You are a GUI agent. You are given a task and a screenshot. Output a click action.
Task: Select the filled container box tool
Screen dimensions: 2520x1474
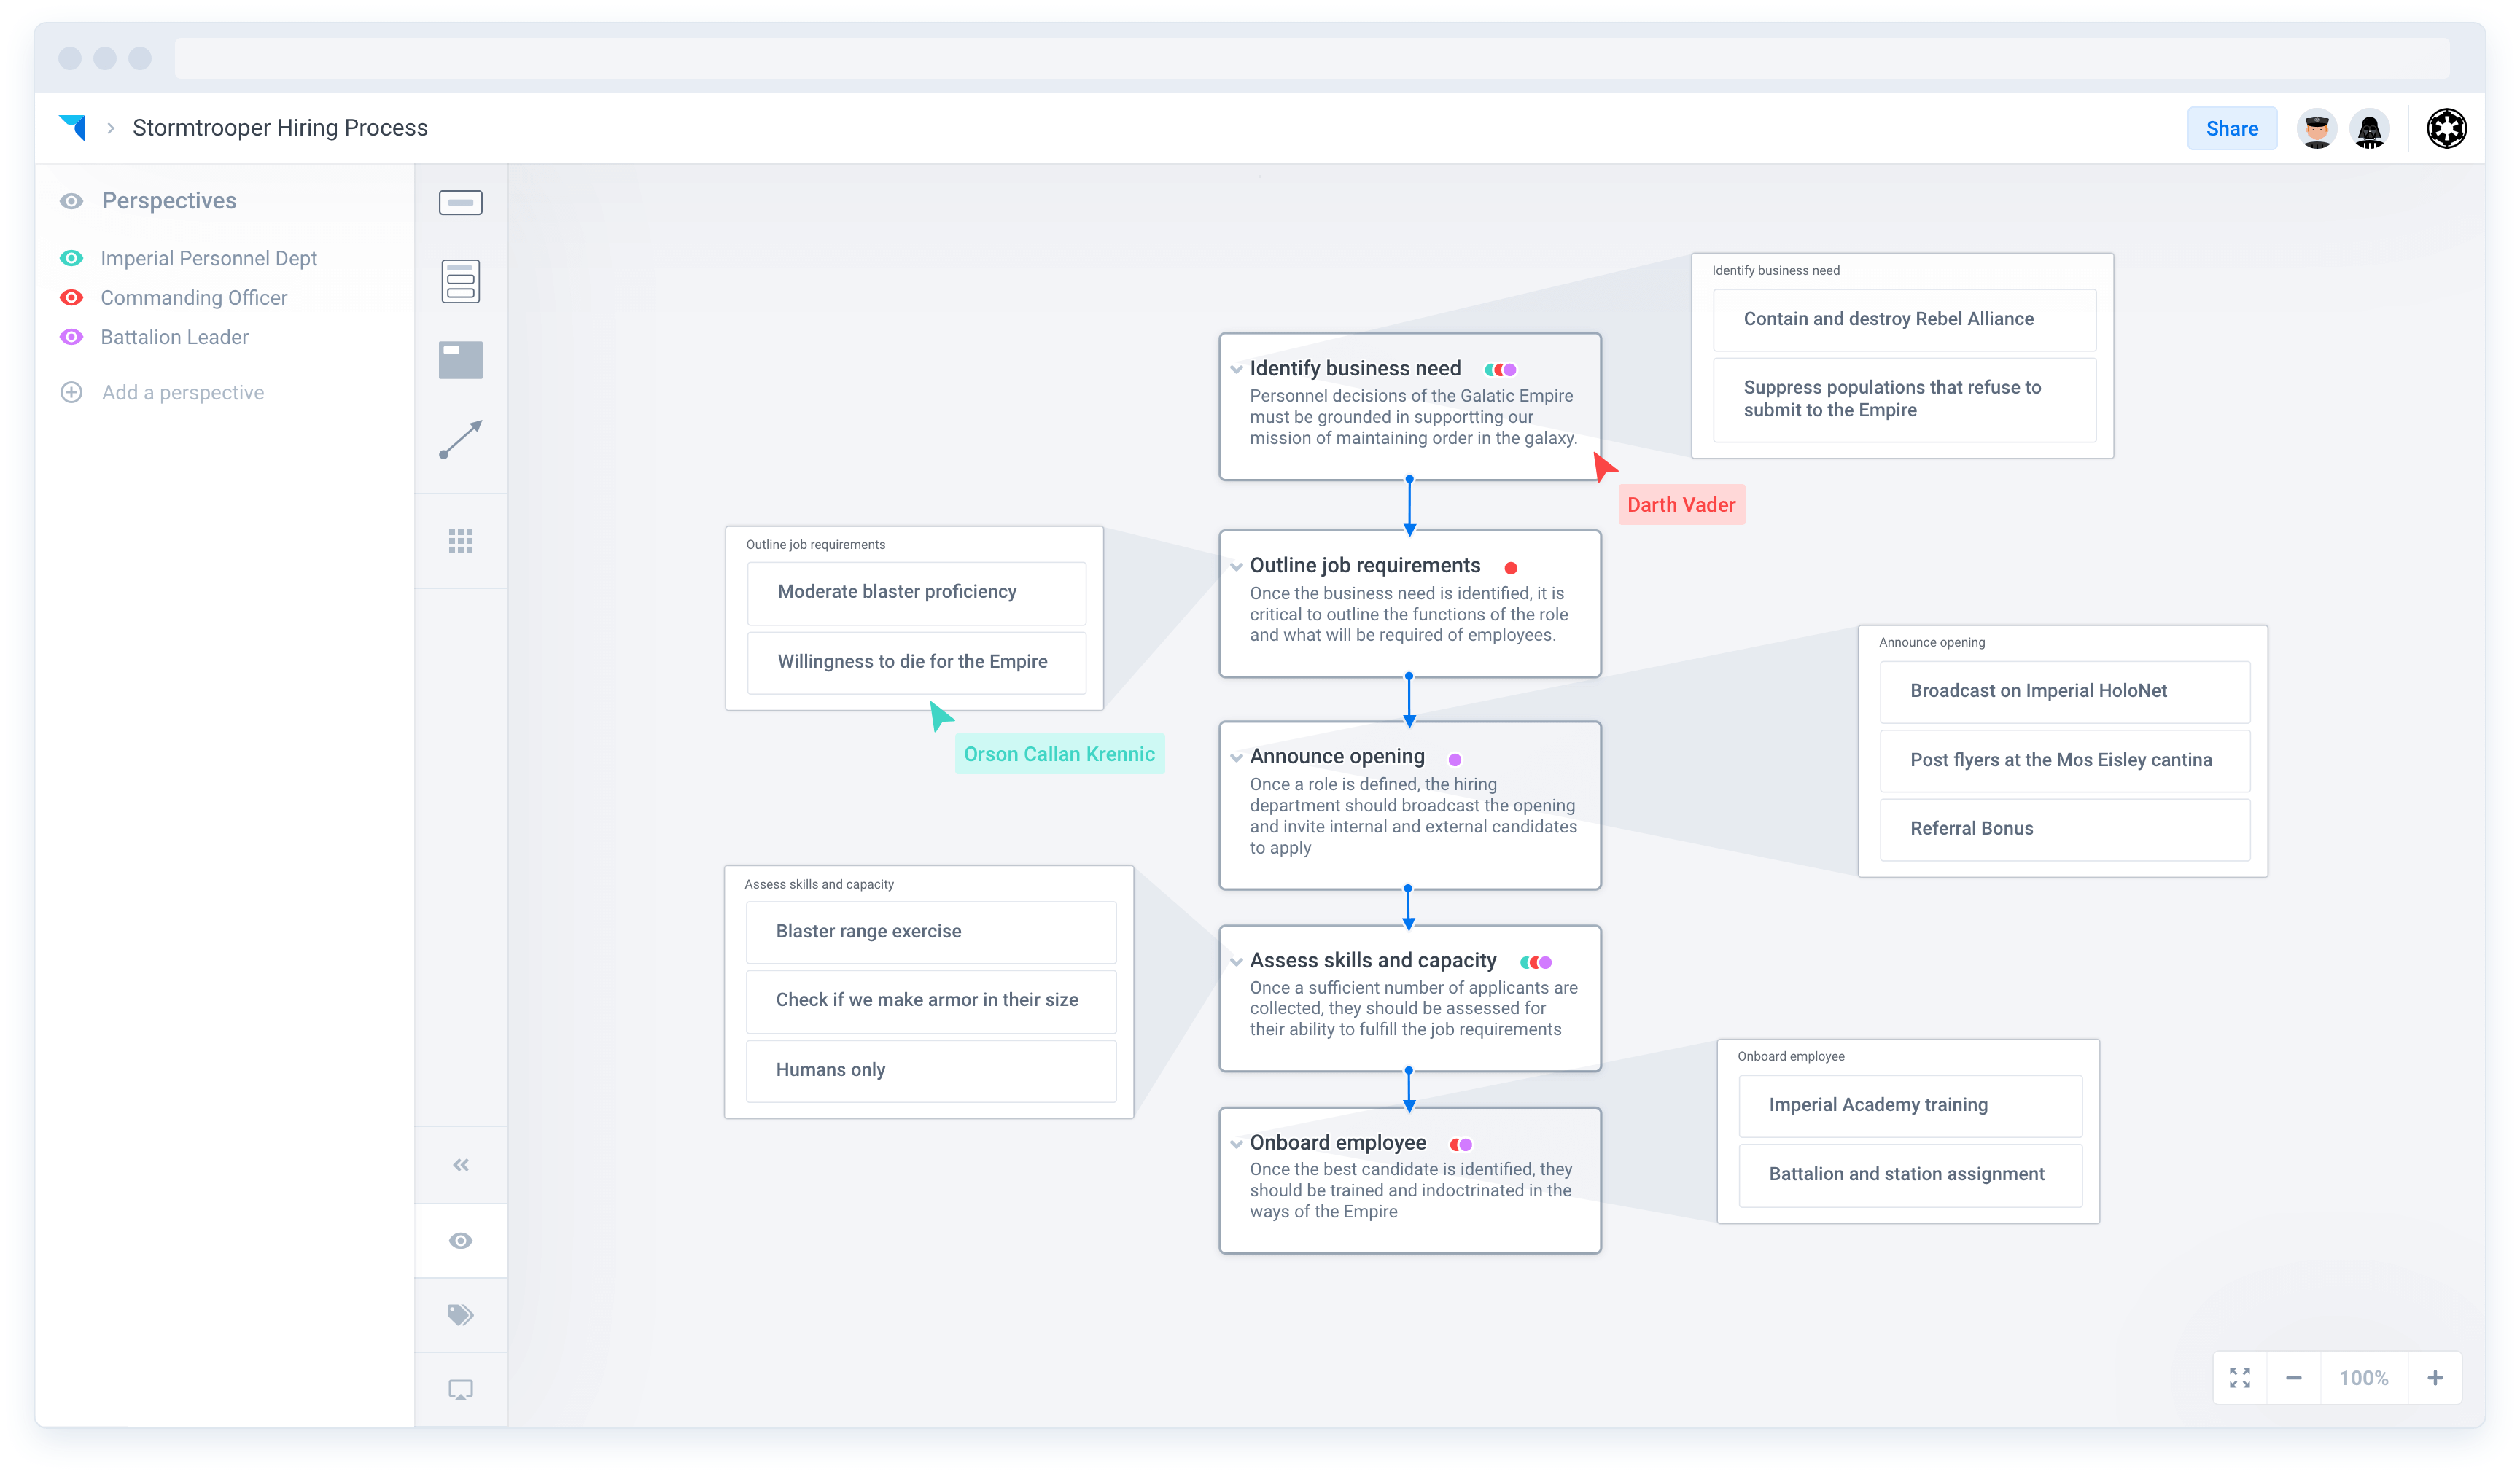tap(460, 360)
